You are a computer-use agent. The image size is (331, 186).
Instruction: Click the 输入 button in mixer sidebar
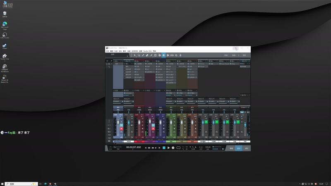[109, 129]
